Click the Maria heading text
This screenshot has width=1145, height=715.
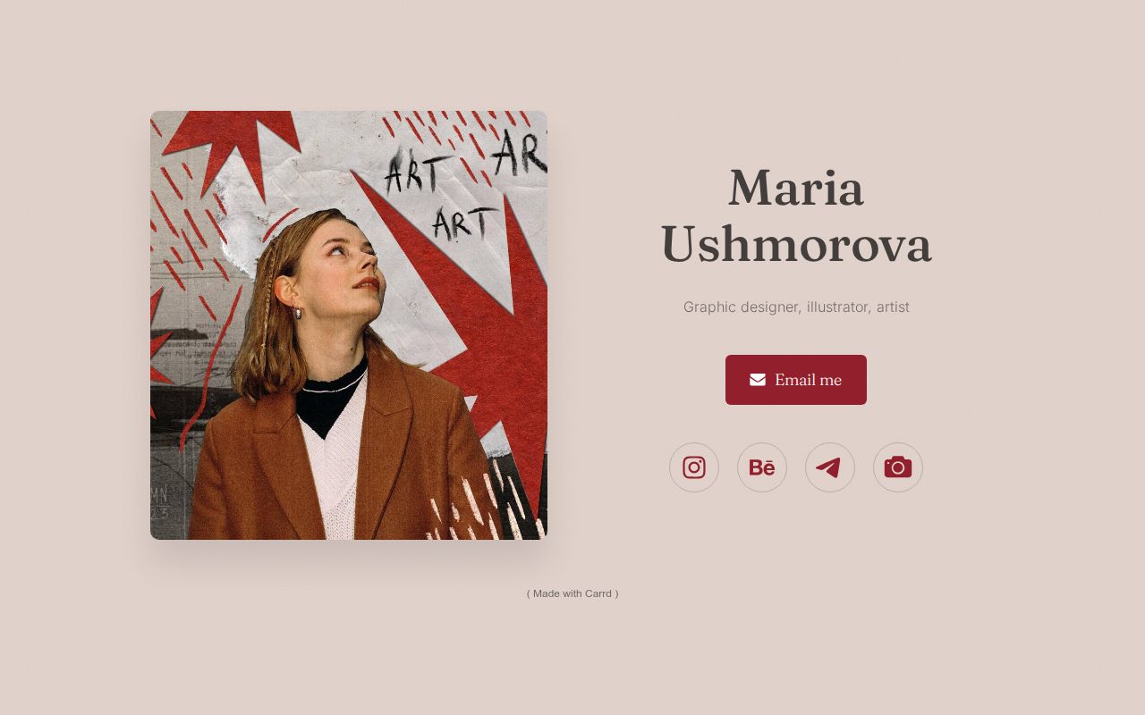point(796,189)
